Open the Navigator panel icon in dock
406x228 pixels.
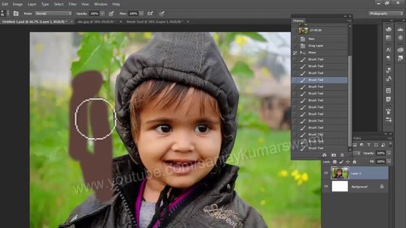[x=400, y=38]
